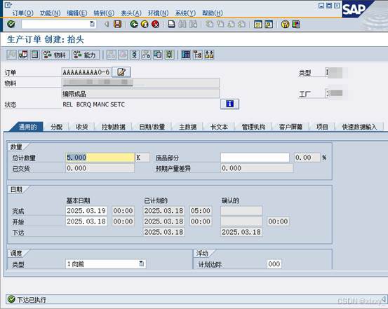Image resolution: width=388 pixels, height=309 pixels.
Task: Click the operations overview icon
Action: coord(135,55)
